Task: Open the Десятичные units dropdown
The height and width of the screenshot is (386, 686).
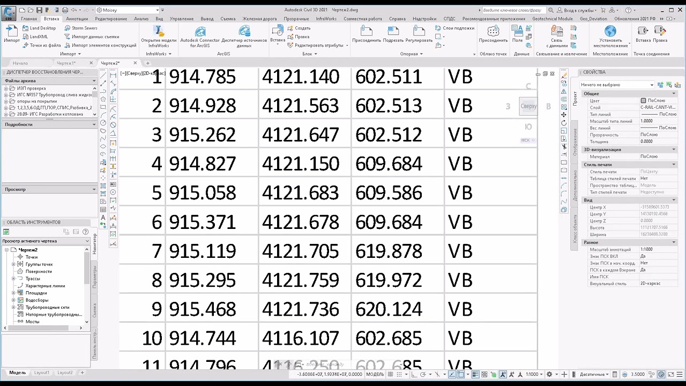Action: coord(594,374)
